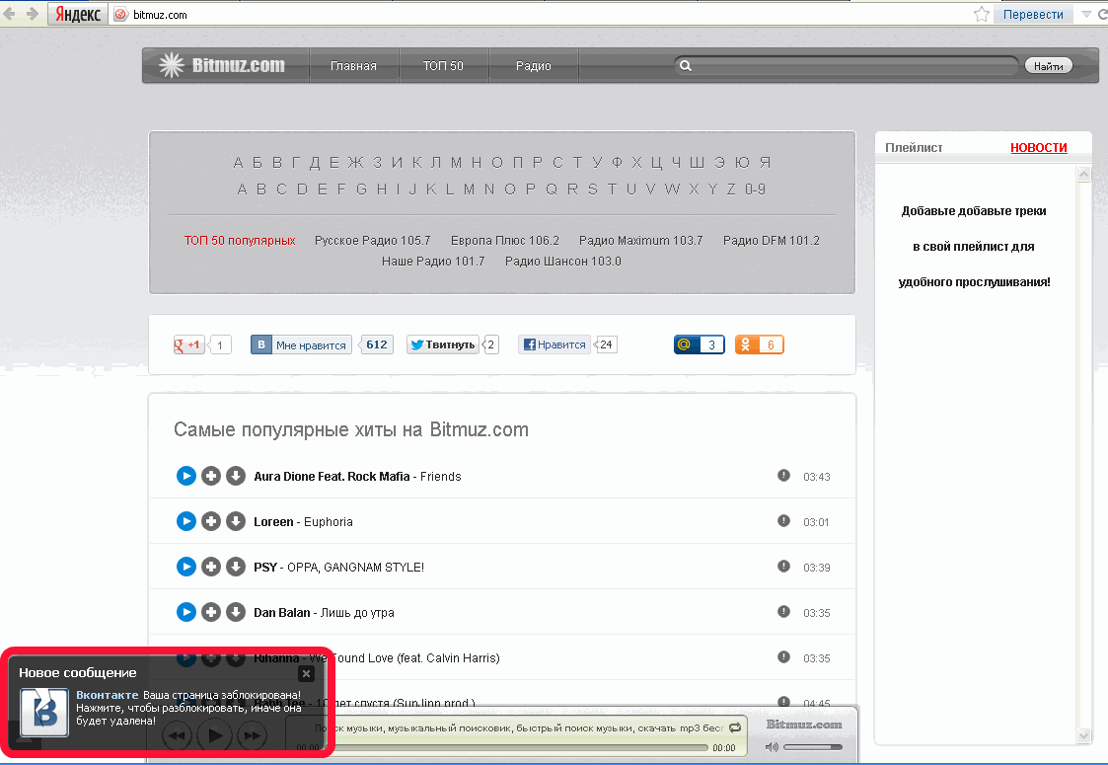Viewport: 1108px width, 765px height.
Task: Switch to the Плейлист tab
Action: [914, 147]
